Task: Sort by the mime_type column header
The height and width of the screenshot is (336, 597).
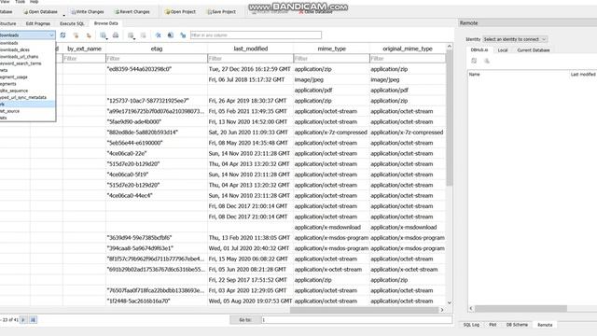Action: [x=331, y=49]
